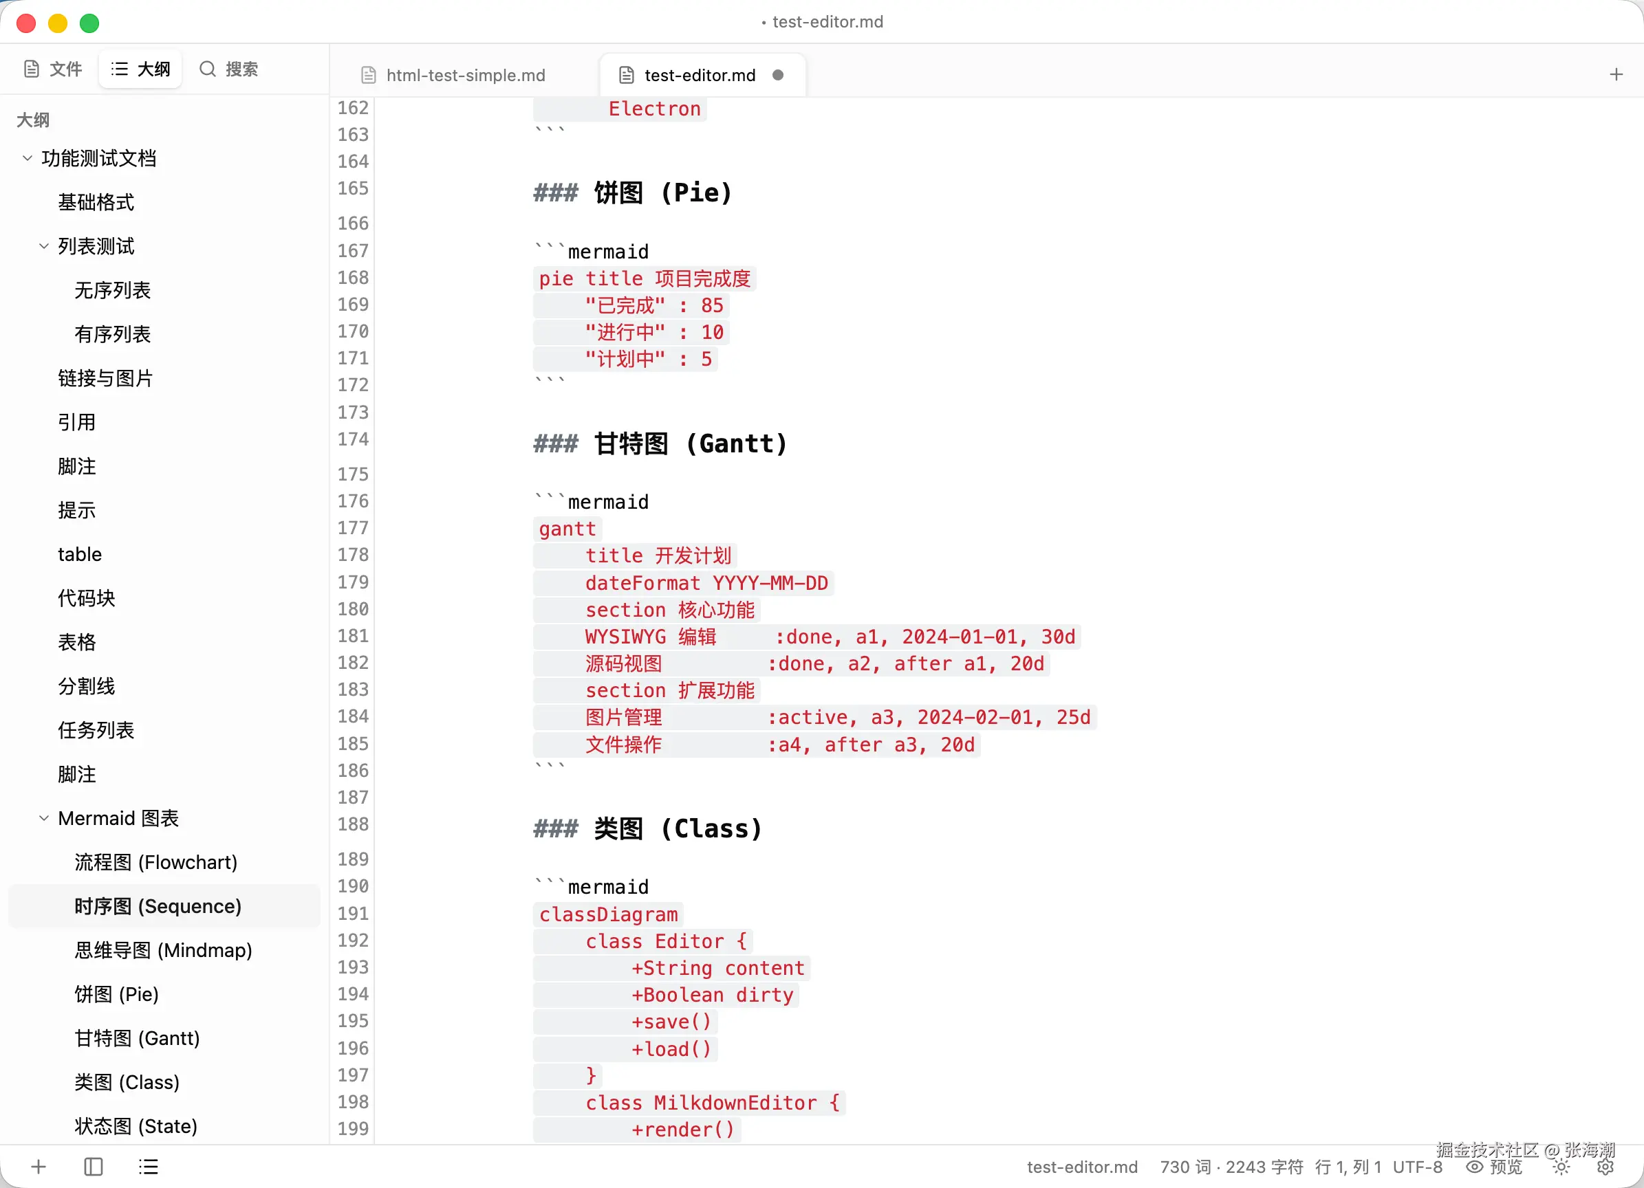
Task: Click the first 脚注 outline entry above 提示
Action: (x=77, y=466)
